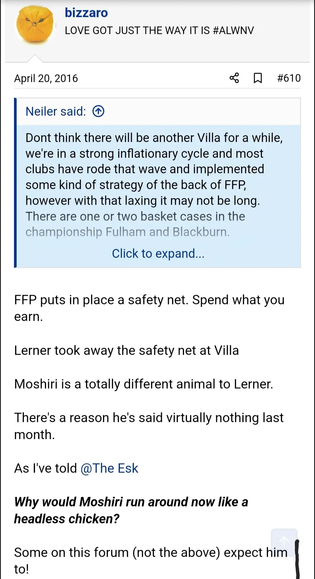Click the "Lerner took away the safety net" line
The image size is (315, 579).
pyautogui.click(x=126, y=350)
